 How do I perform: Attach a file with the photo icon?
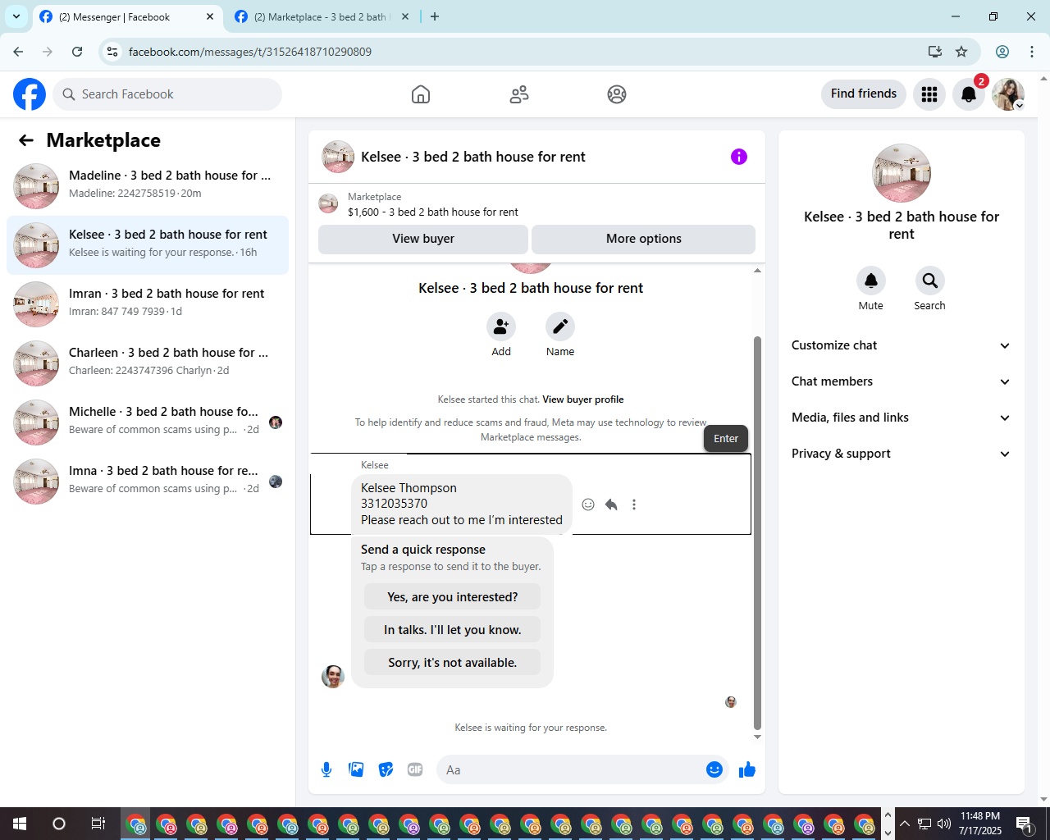point(356,769)
